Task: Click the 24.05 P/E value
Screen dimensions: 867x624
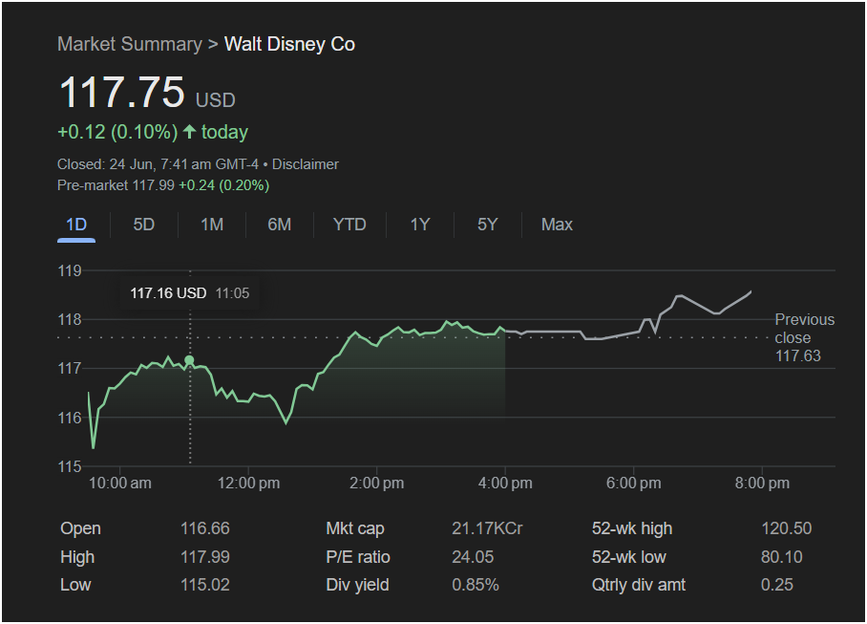Action: [x=473, y=557]
